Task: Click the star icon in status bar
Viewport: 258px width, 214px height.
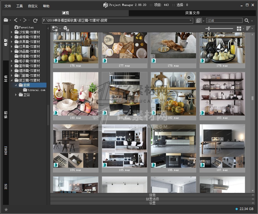Action: click(6, 209)
